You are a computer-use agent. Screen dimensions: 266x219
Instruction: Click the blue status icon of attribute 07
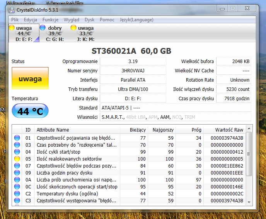coord(17,166)
